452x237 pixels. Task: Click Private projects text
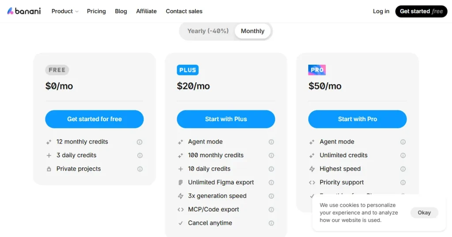[79, 169]
